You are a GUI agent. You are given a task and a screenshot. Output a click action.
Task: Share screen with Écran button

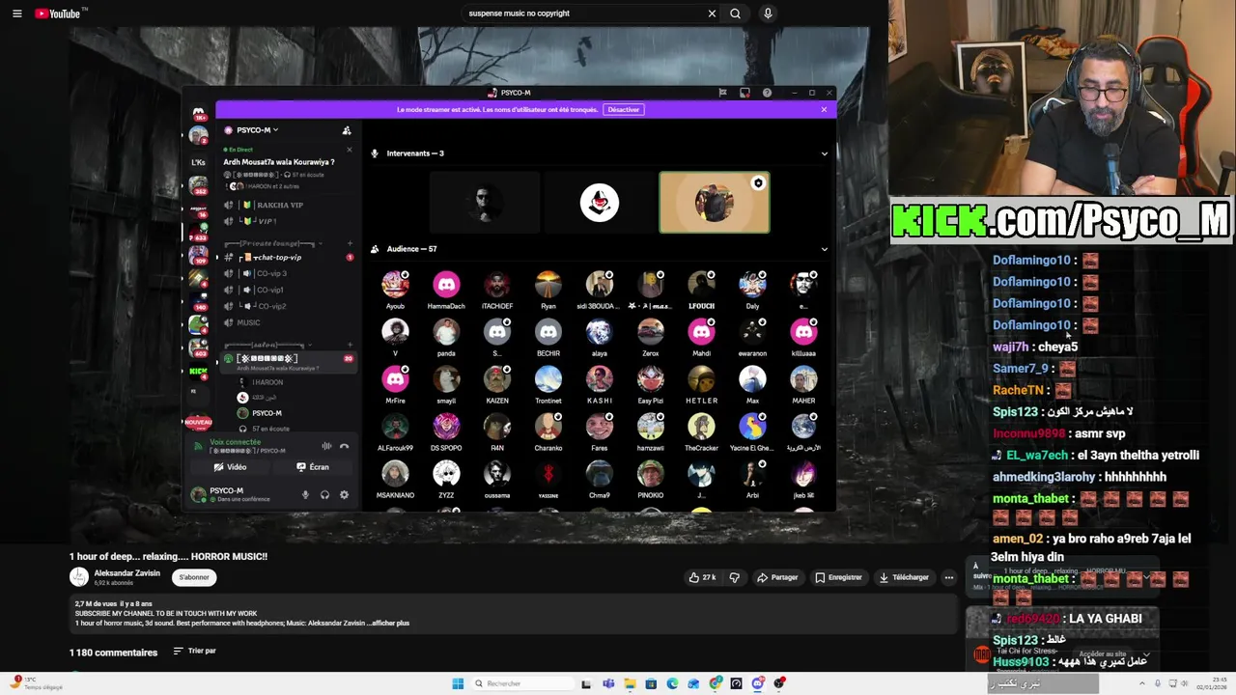tap(313, 467)
